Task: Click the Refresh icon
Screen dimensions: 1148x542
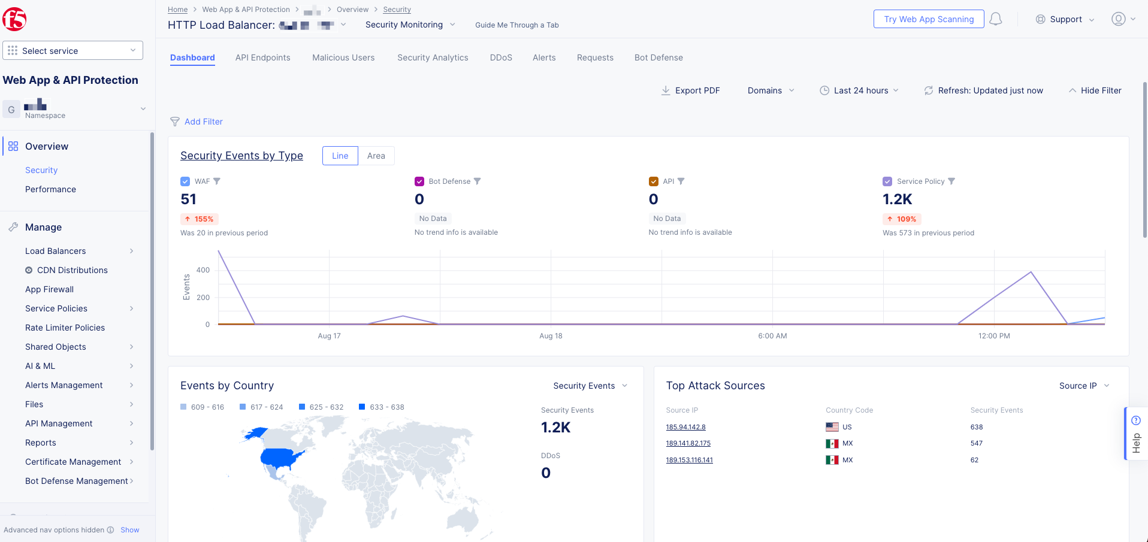Action: pos(929,90)
